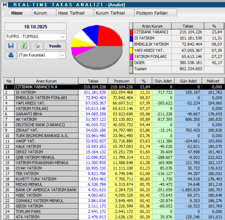Click the No column header
The width and height of the screenshot is (225, 220).
click(9, 81)
